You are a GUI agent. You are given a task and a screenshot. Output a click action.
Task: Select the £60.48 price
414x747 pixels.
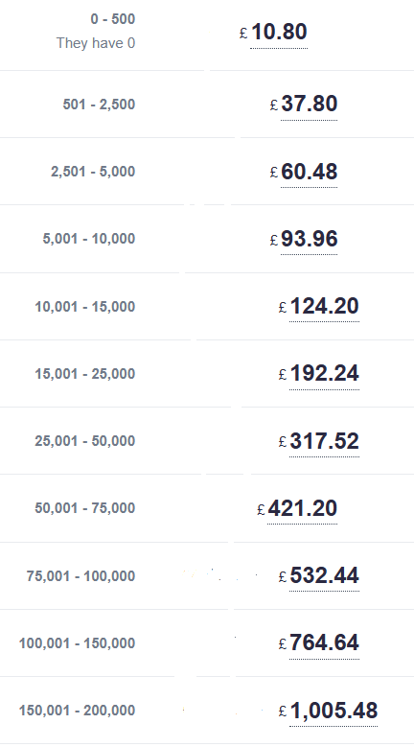pyautogui.click(x=304, y=172)
